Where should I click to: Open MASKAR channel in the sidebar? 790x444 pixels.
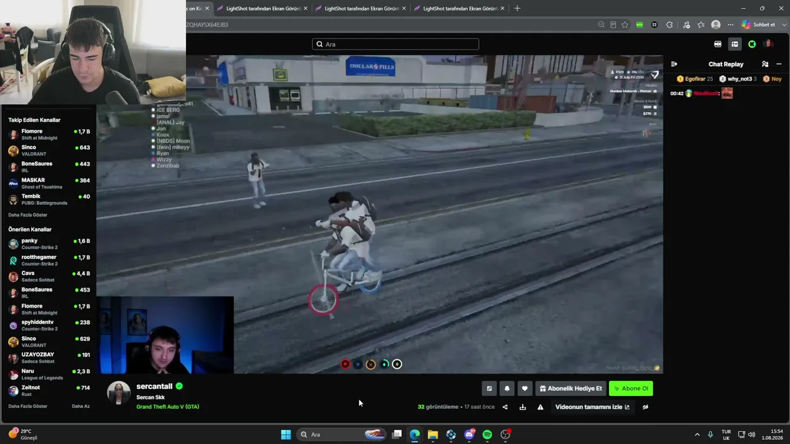tap(49, 183)
